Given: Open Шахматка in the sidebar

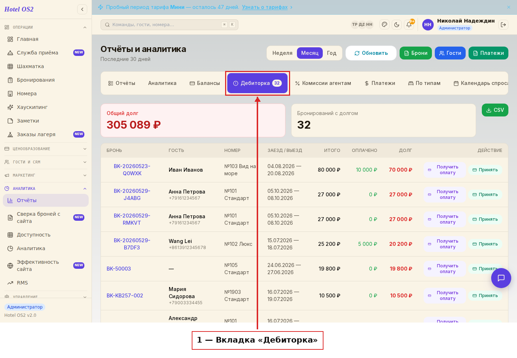Looking at the screenshot, I should pos(46,66).
